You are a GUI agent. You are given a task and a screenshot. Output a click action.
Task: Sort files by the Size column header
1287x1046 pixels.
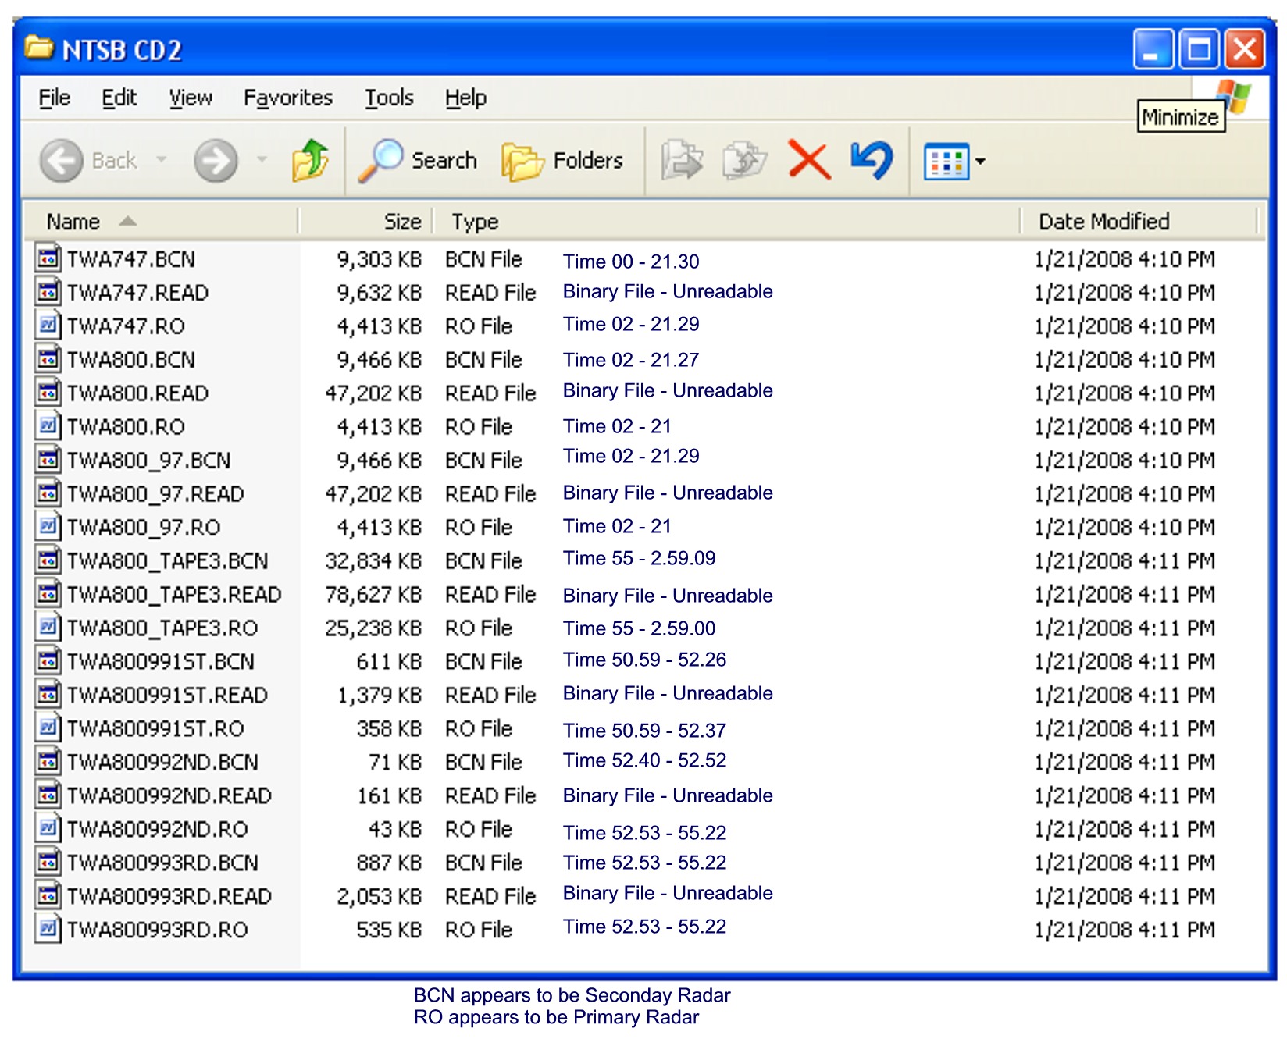pos(365,222)
